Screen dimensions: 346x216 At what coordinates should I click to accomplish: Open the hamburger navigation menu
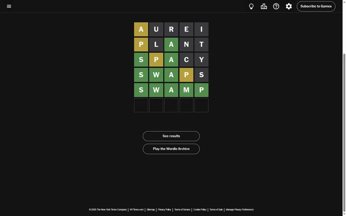coord(9,6)
